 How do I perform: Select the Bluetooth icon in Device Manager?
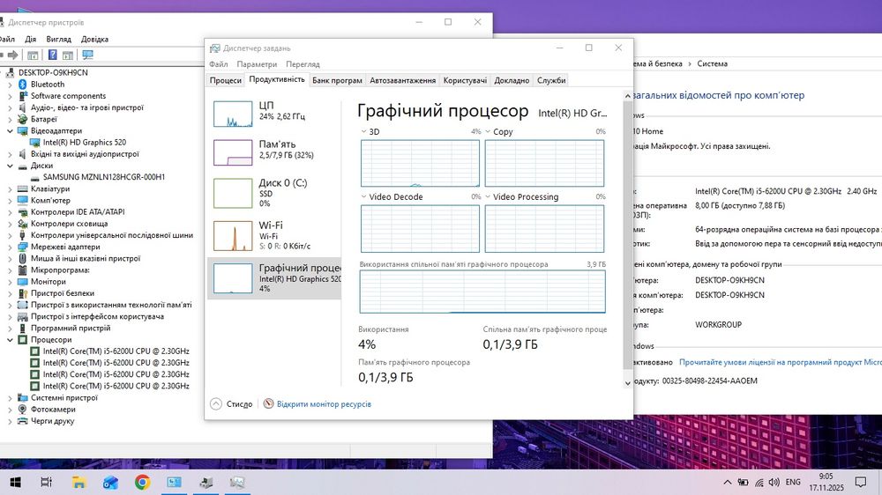click(23, 85)
